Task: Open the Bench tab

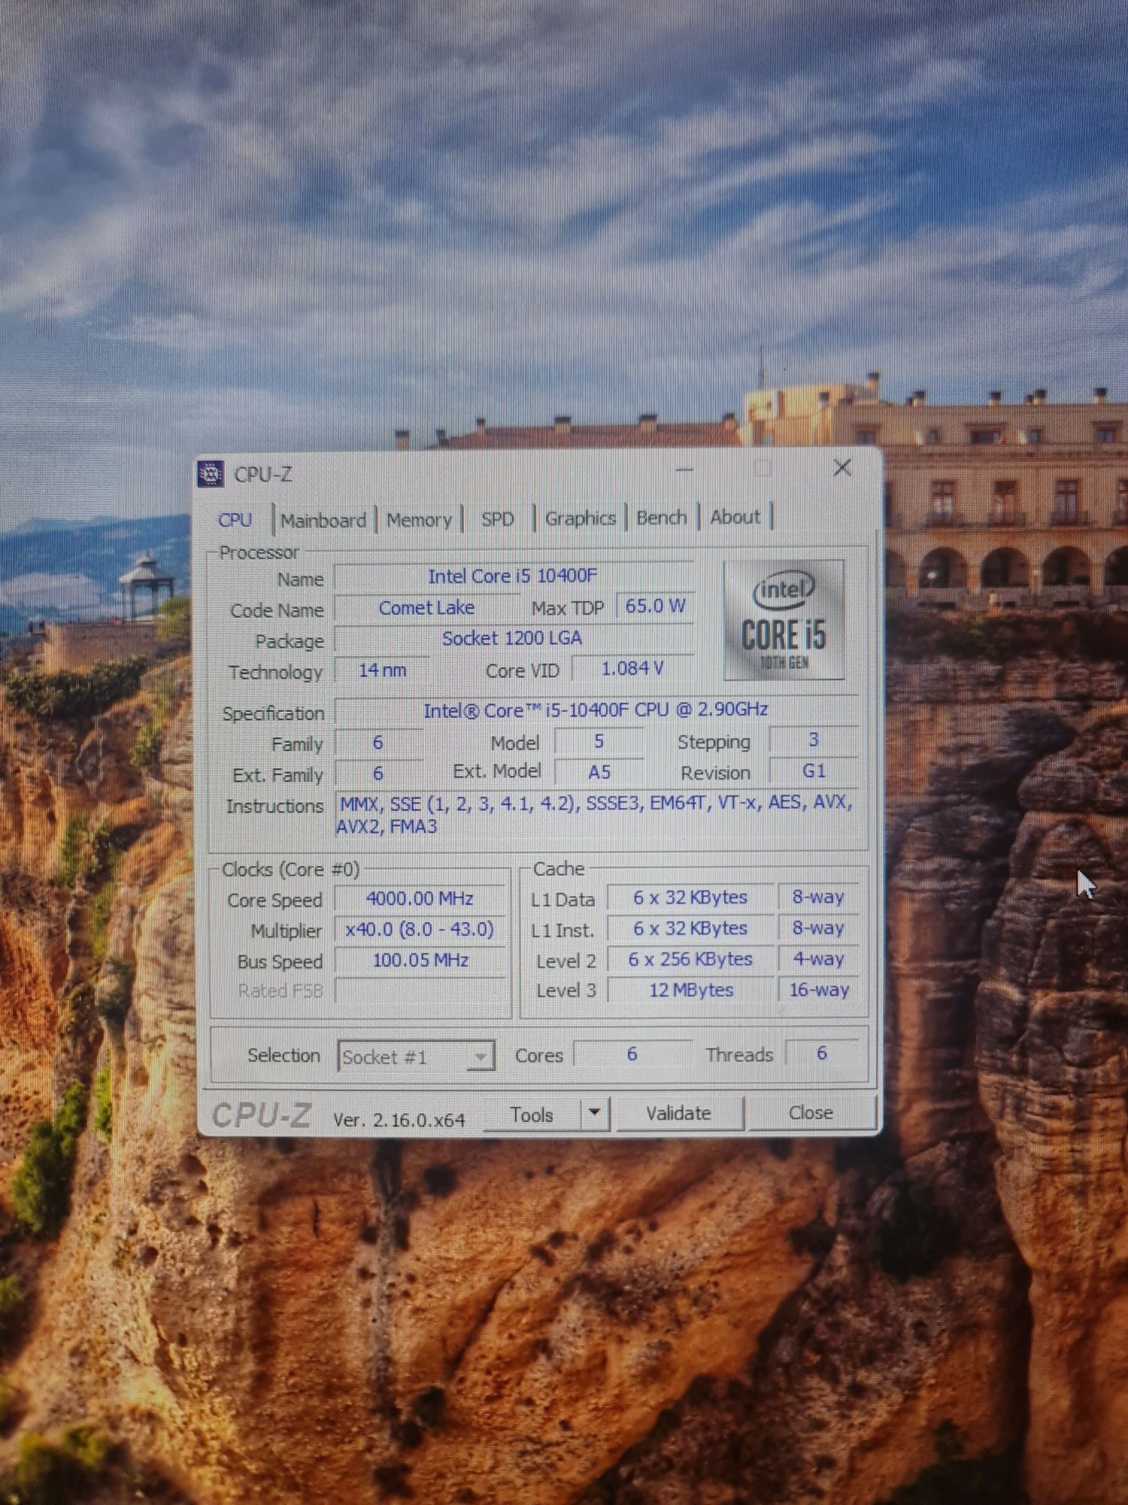Action: pos(662,517)
